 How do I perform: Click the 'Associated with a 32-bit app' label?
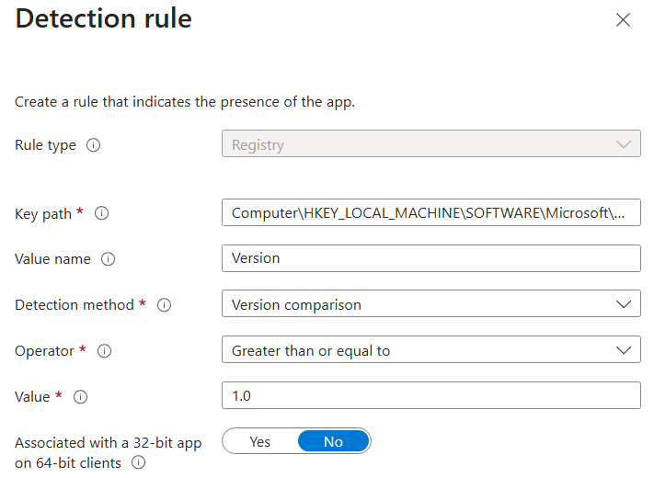click(x=108, y=443)
